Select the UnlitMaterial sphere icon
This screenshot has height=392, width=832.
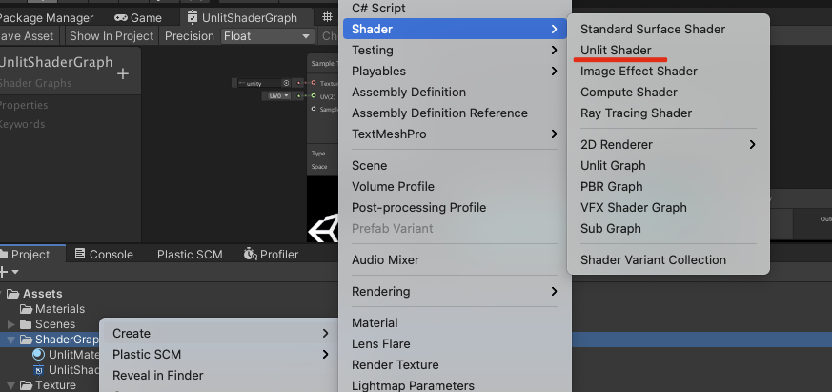tap(39, 354)
